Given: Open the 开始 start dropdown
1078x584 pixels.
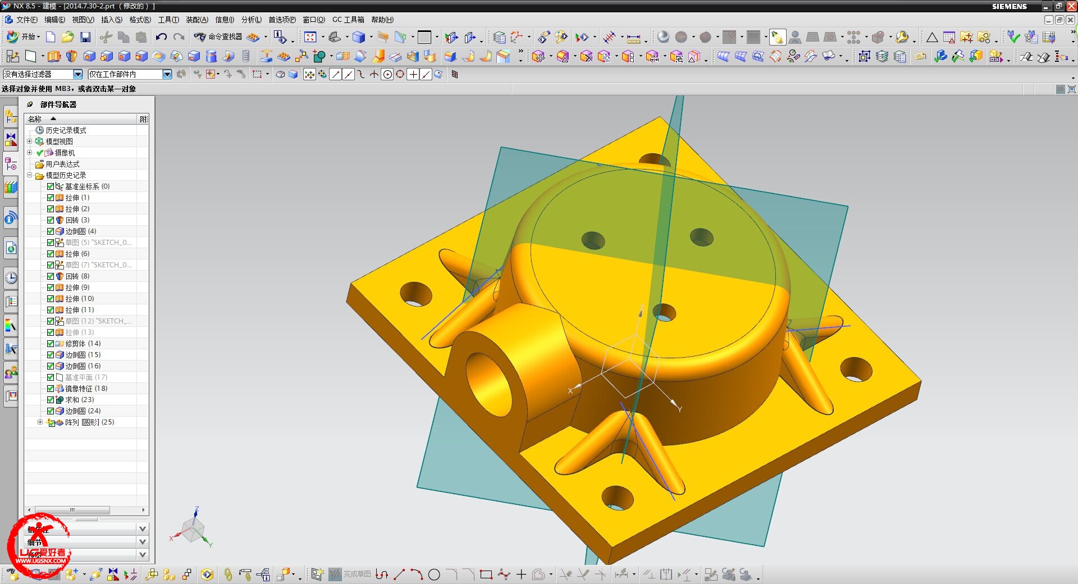Looking at the screenshot, I should [x=23, y=37].
